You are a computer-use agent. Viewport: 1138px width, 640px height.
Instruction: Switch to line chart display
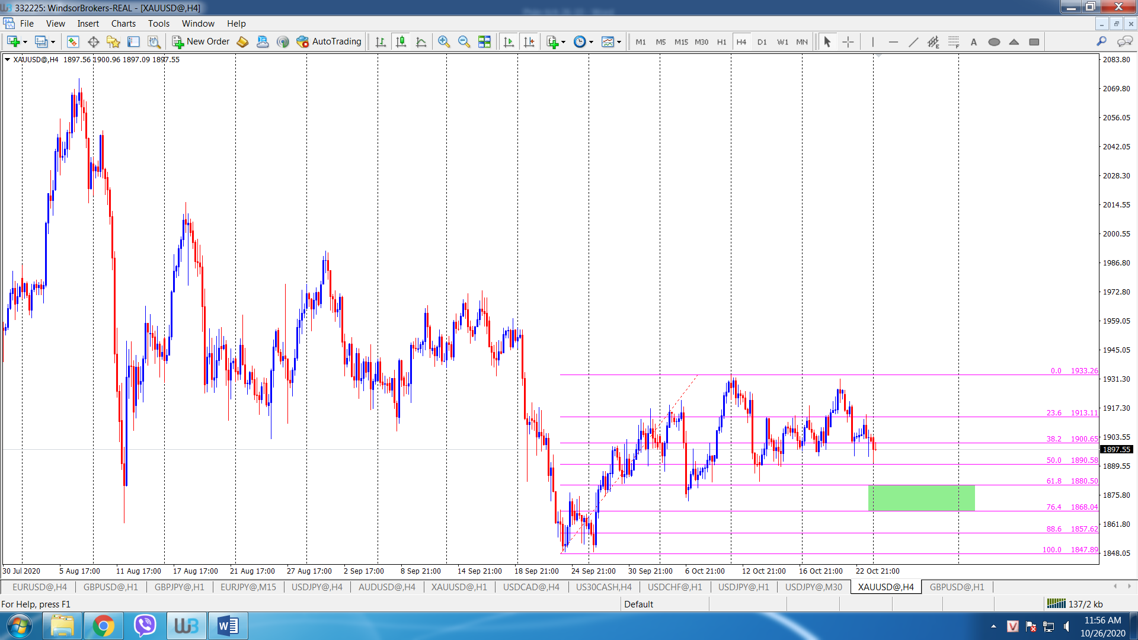[x=421, y=41]
